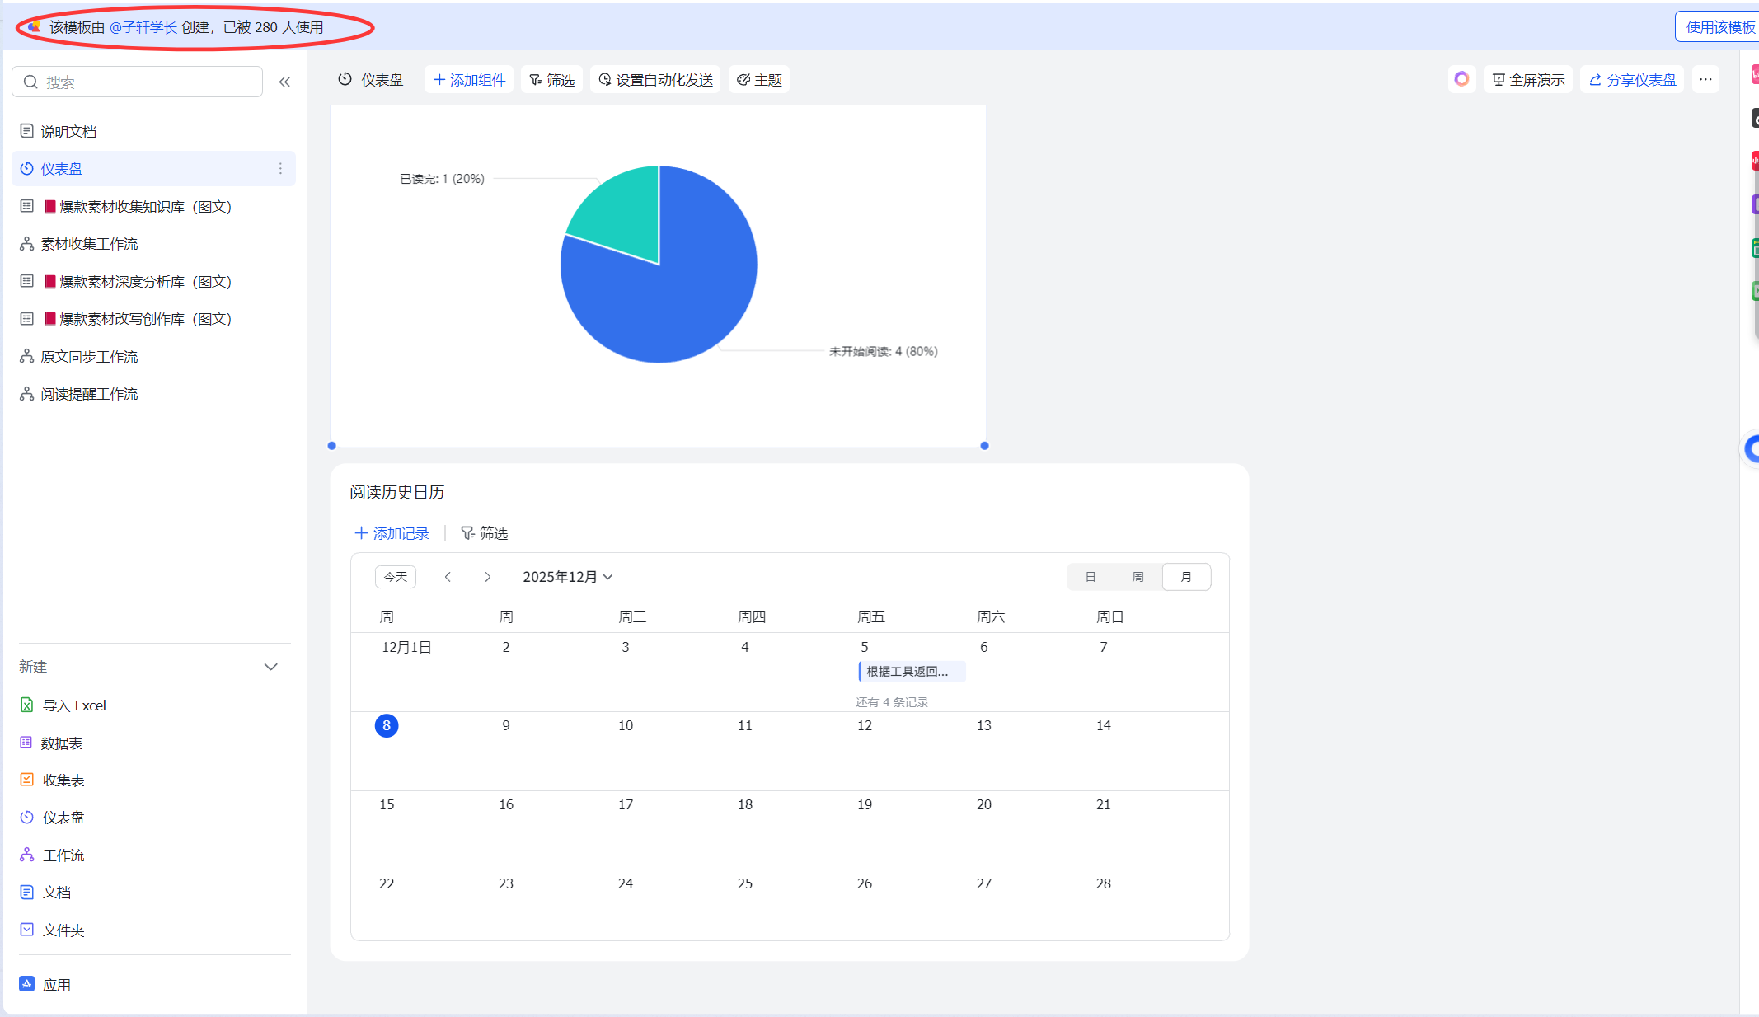The width and height of the screenshot is (1759, 1017).
Task: Open 说明文档 in sidebar
Action: coord(153,131)
